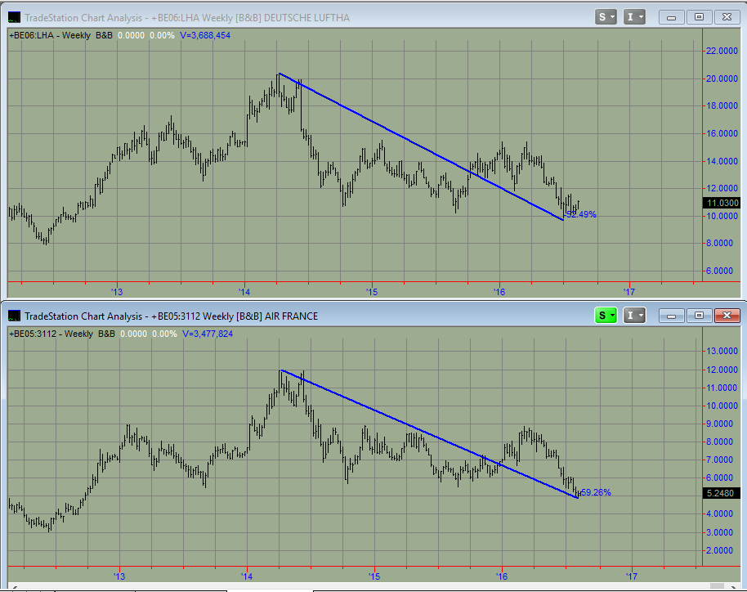Maximize the Air France chart window

(699, 316)
